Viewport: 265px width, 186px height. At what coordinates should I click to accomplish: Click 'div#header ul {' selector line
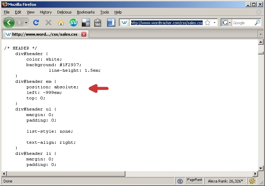[36, 109]
